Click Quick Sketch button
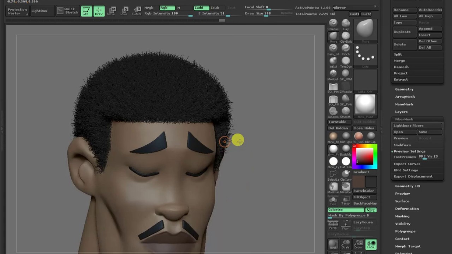This screenshot has height=254, width=452. click(67, 11)
